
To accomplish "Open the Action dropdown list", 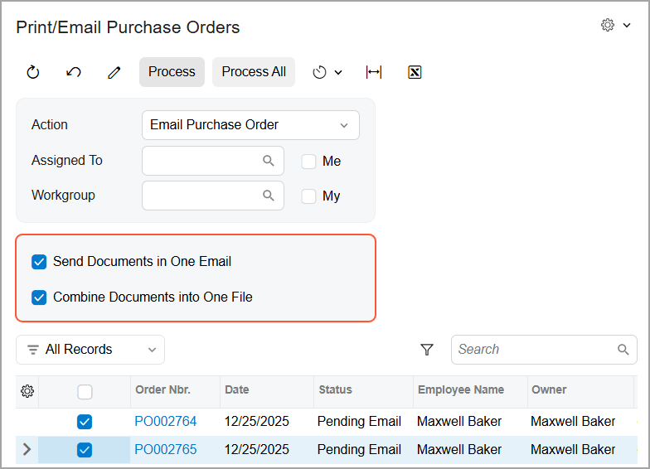I will [250, 125].
